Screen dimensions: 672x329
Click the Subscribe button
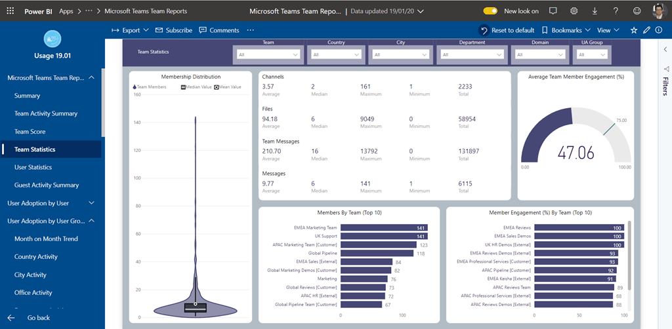tap(173, 30)
